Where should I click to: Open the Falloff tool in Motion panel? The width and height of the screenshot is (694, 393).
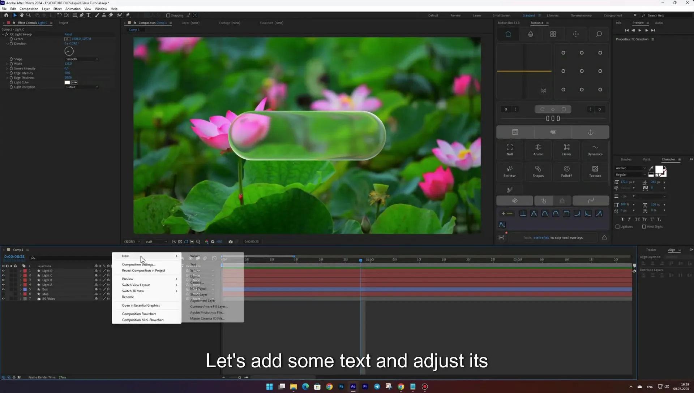[x=566, y=171]
